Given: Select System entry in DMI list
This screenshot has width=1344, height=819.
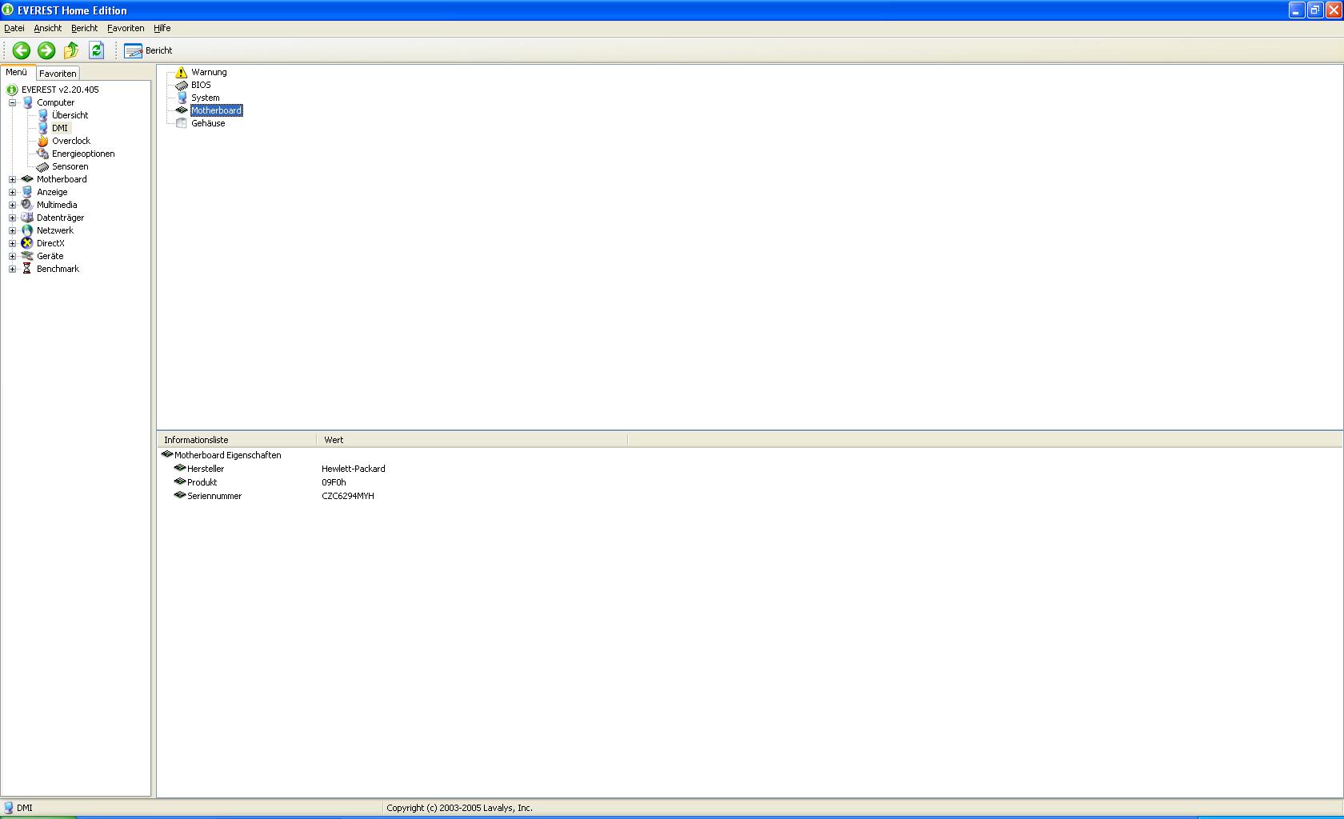Looking at the screenshot, I should [x=205, y=98].
